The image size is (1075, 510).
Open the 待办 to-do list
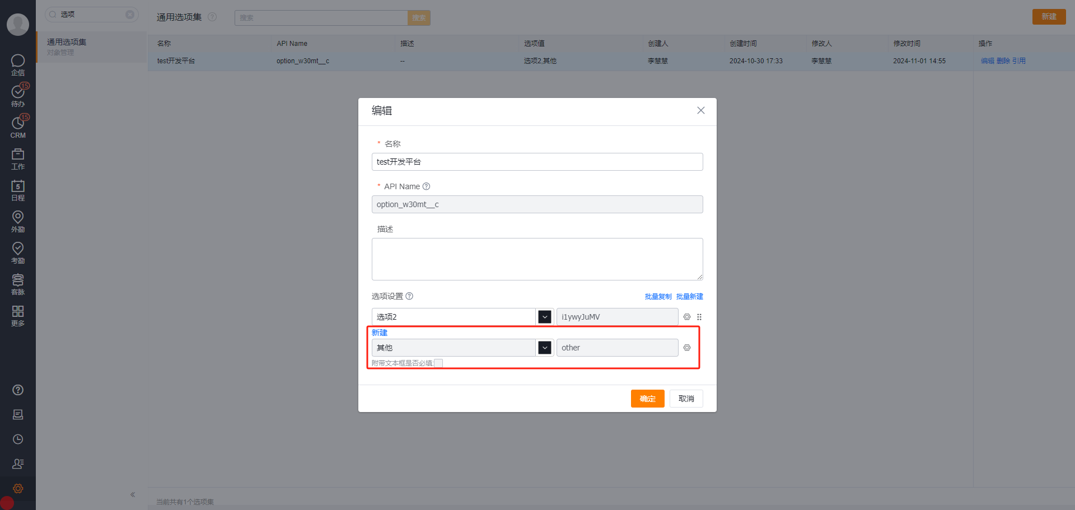[x=17, y=94]
